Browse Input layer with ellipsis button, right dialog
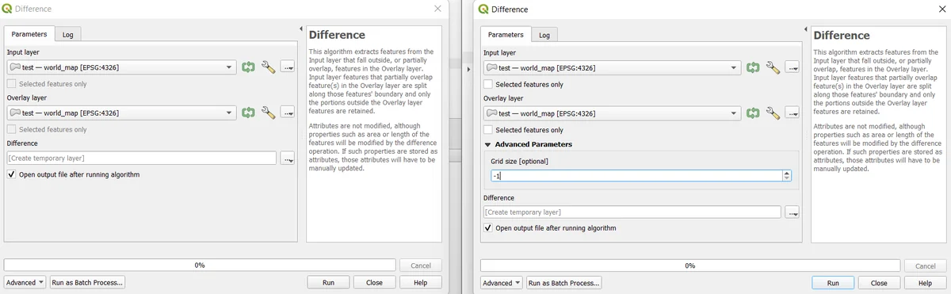 [x=792, y=68]
